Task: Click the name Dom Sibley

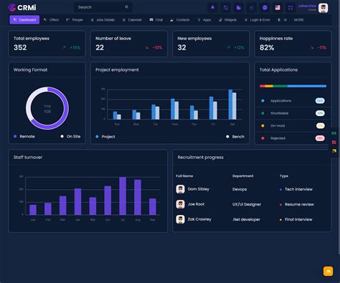Action: pyautogui.click(x=199, y=189)
